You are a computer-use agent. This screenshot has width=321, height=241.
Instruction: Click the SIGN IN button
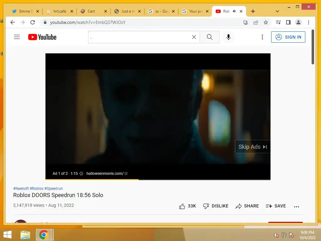pyautogui.click(x=288, y=37)
